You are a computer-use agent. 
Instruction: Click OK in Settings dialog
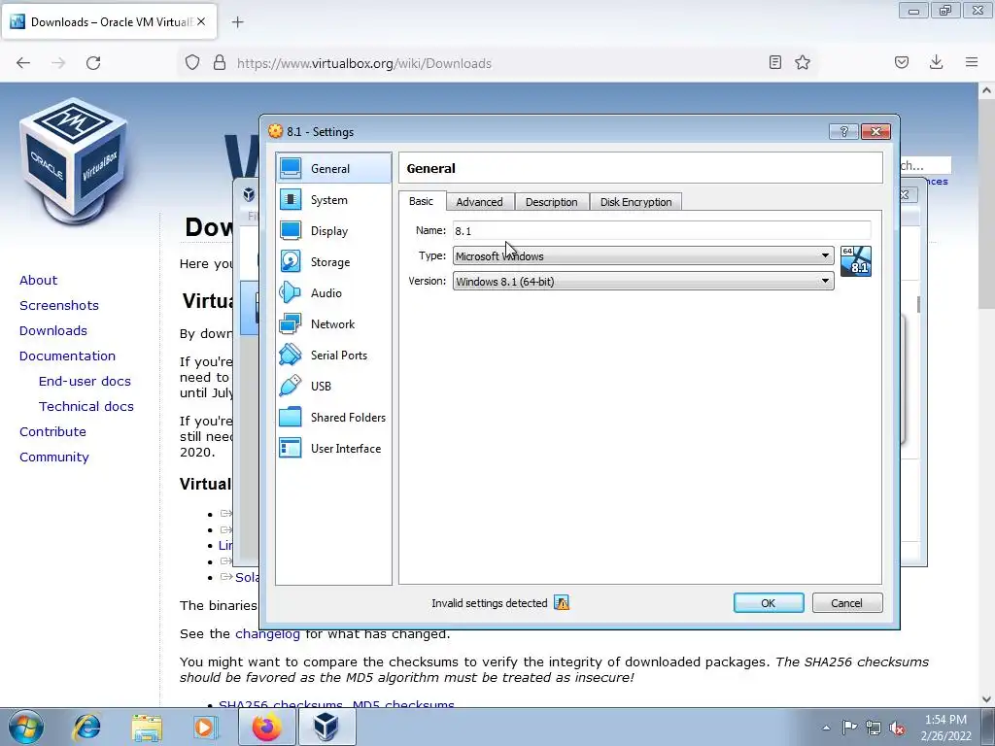(769, 602)
